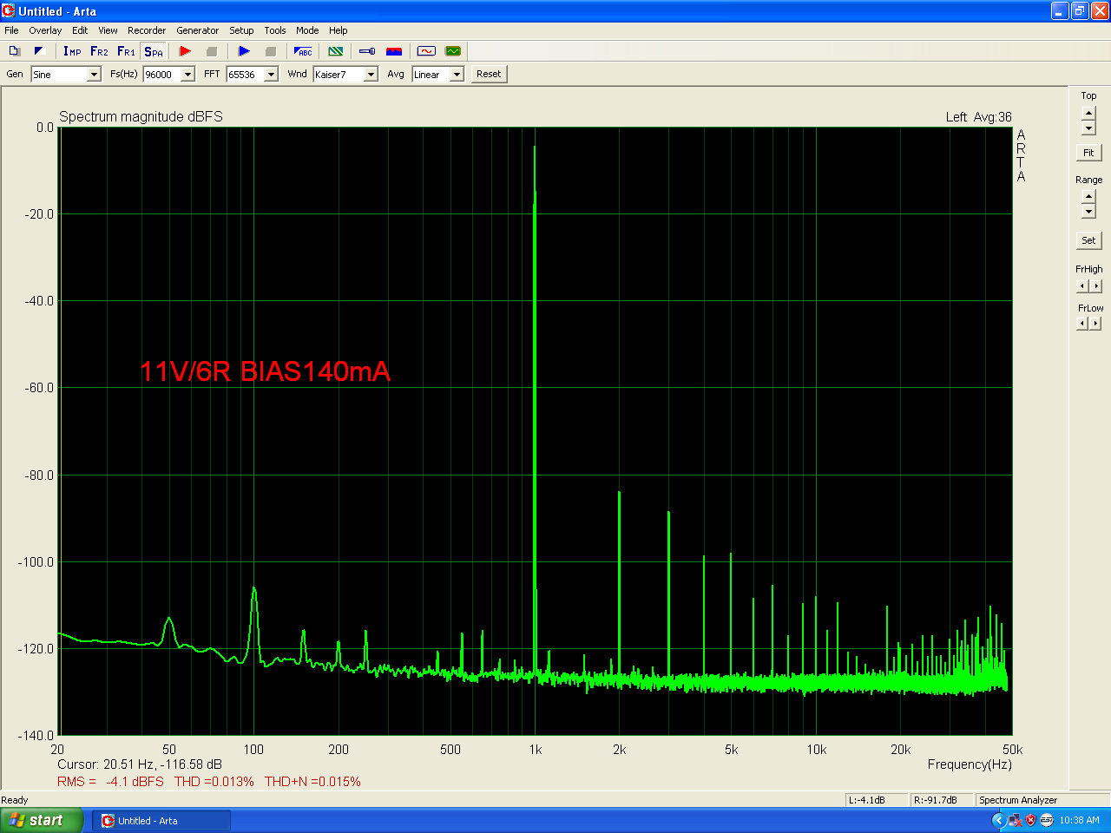Image resolution: width=1111 pixels, height=833 pixels.
Task: Click the ABC text overlay icon
Action: (x=303, y=51)
